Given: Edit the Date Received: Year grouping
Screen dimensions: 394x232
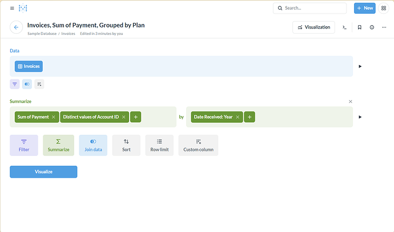Looking at the screenshot, I should click(213, 117).
